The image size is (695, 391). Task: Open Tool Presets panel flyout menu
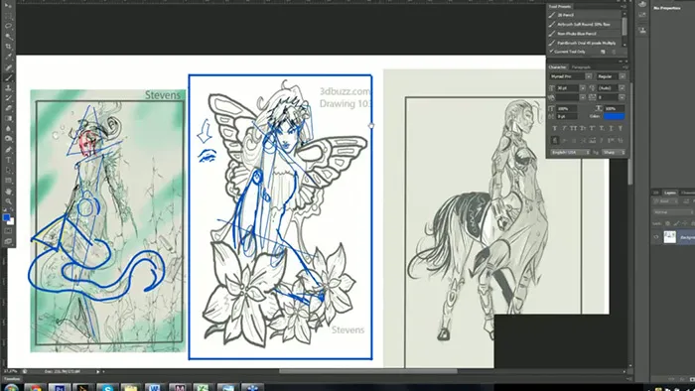point(624,7)
